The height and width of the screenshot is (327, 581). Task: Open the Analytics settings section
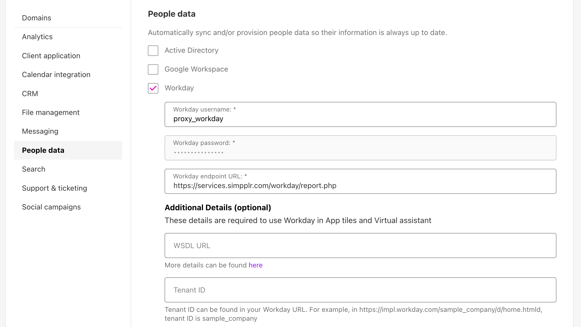coord(37,37)
